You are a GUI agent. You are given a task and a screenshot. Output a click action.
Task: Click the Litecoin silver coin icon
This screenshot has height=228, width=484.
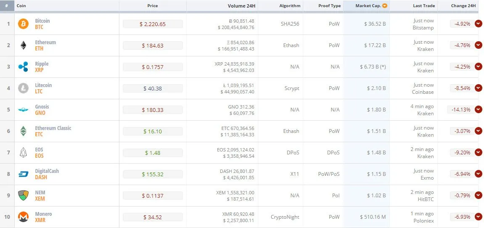pos(23,88)
